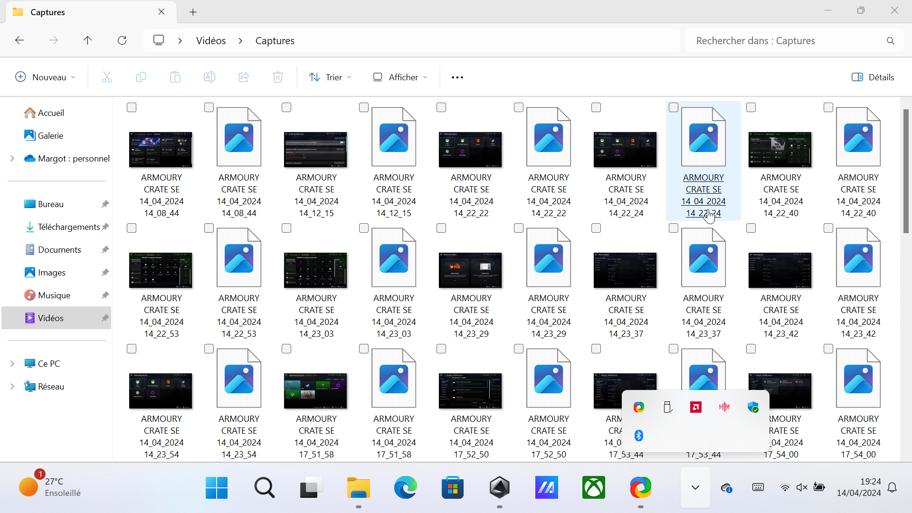Go up one folder level arrow
Viewport: 912px width, 513px height.
(x=87, y=40)
